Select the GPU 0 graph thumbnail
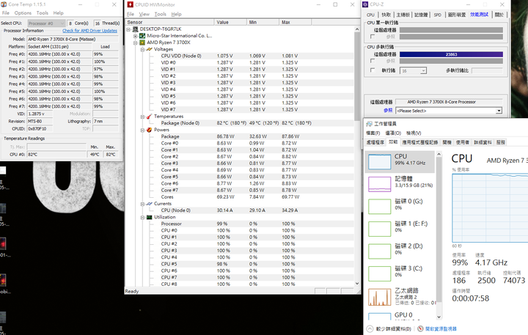528x335 pixels. [x=380, y=317]
